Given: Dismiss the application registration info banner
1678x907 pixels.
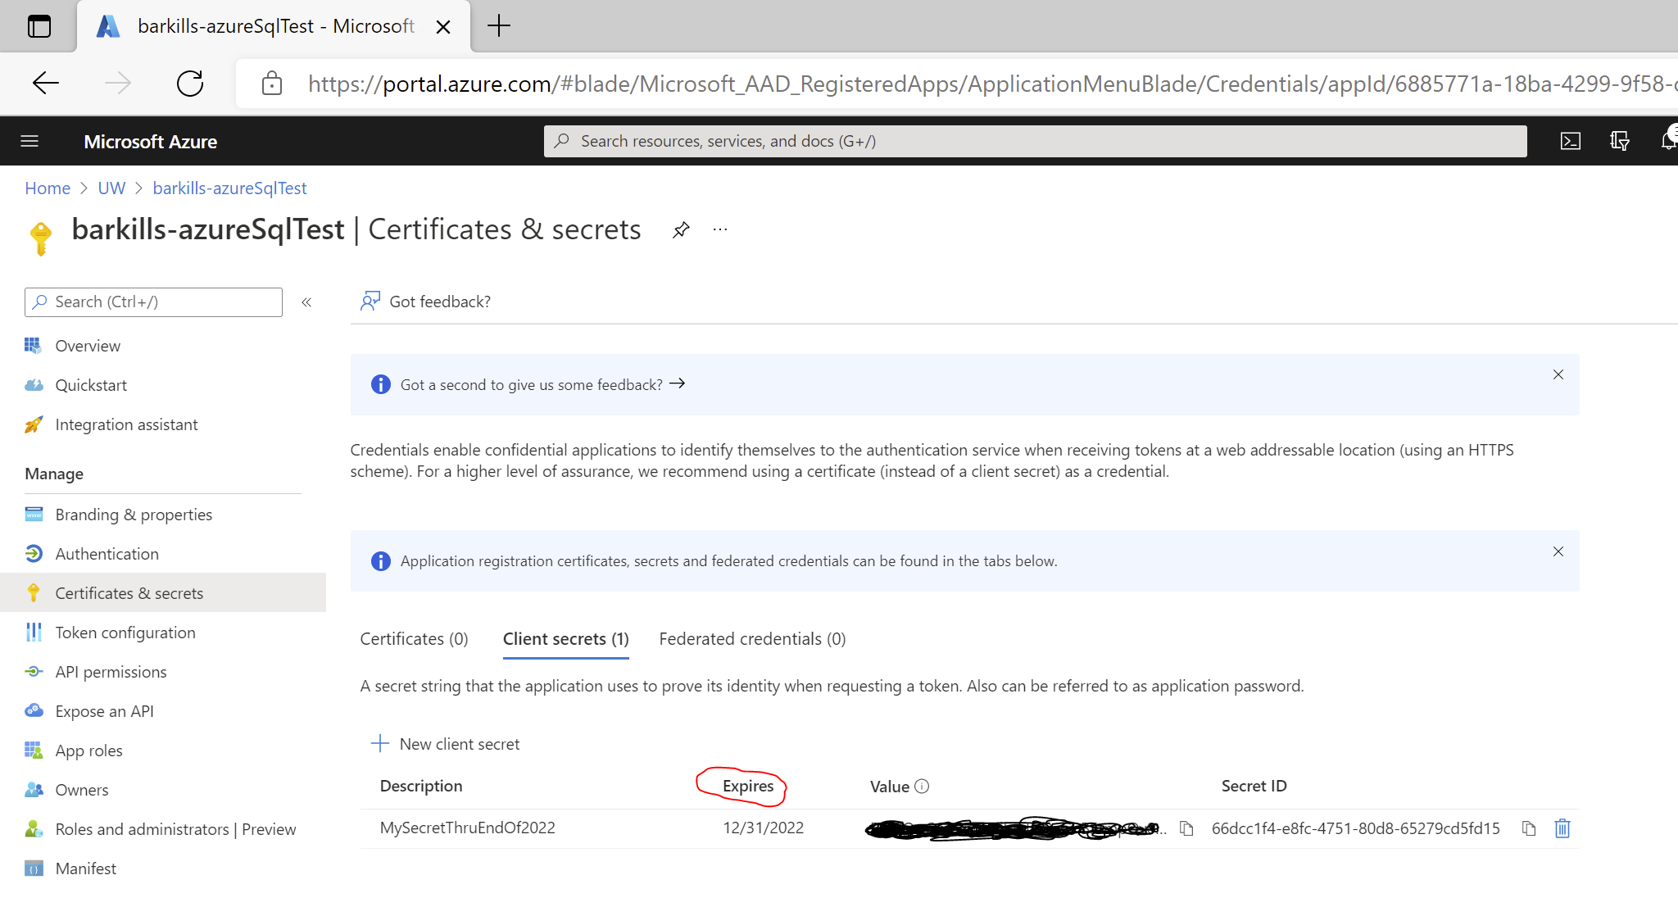Looking at the screenshot, I should coord(1558,551).
